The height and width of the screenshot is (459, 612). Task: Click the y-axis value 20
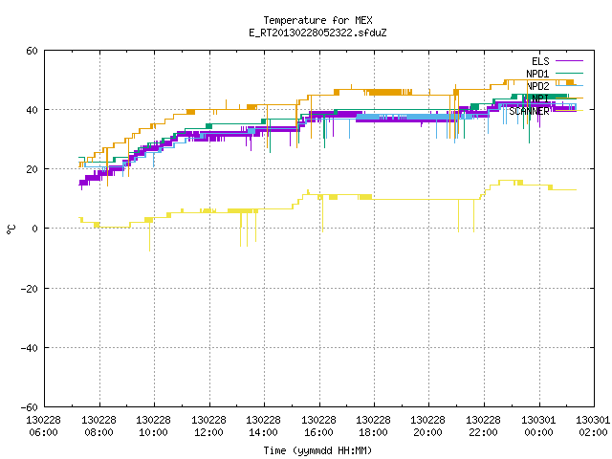(x=32, y=169)
